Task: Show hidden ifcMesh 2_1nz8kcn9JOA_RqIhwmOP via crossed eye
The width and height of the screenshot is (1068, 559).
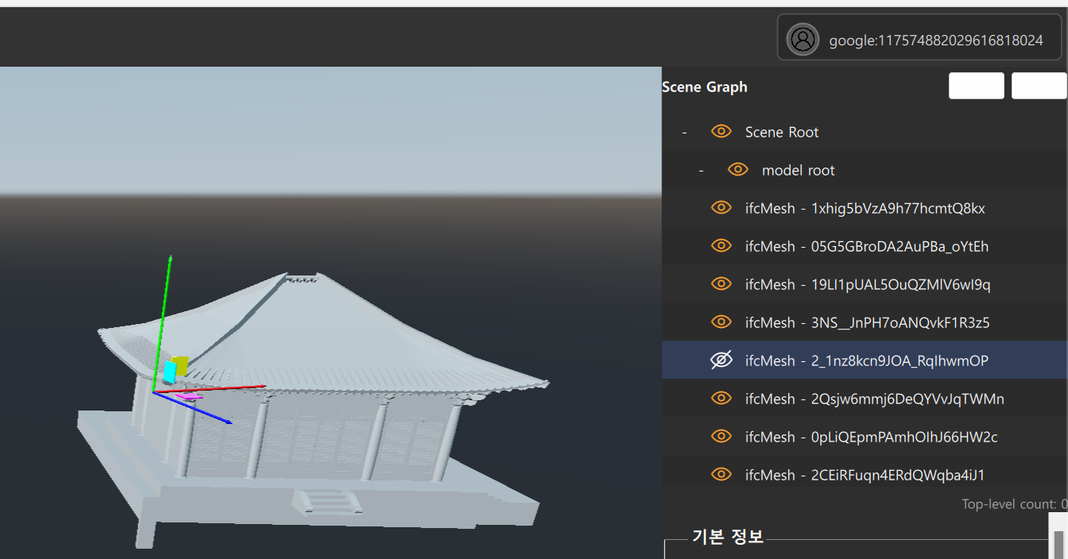Action: 721,360
